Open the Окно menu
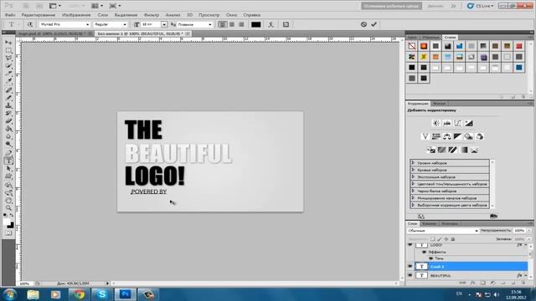The height and width of the screenshot is (301, 536). tap(231, 15)
